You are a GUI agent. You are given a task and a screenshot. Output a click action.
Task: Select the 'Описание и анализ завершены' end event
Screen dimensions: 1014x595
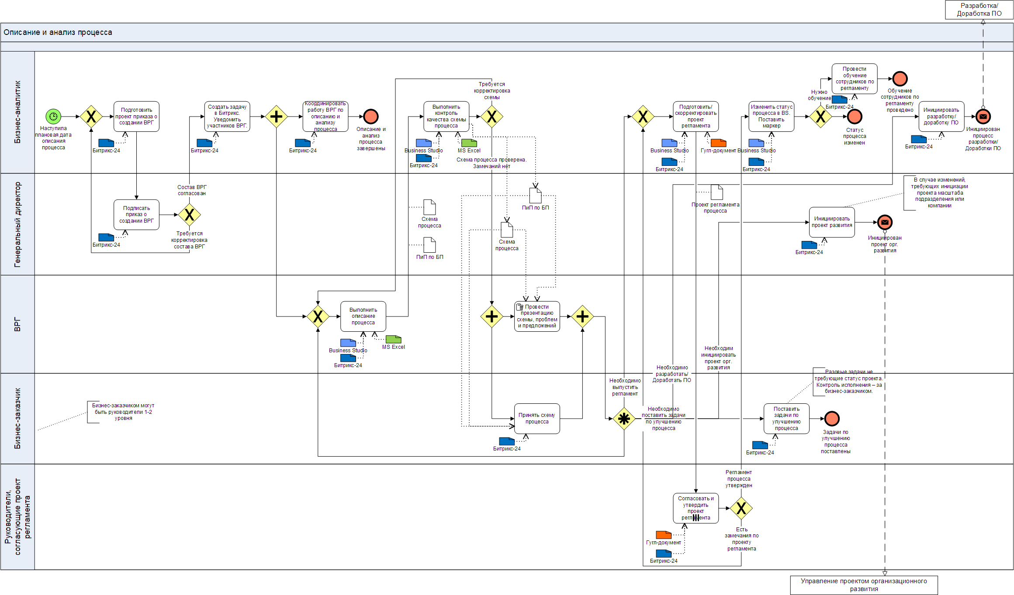(x=370, y=117)
